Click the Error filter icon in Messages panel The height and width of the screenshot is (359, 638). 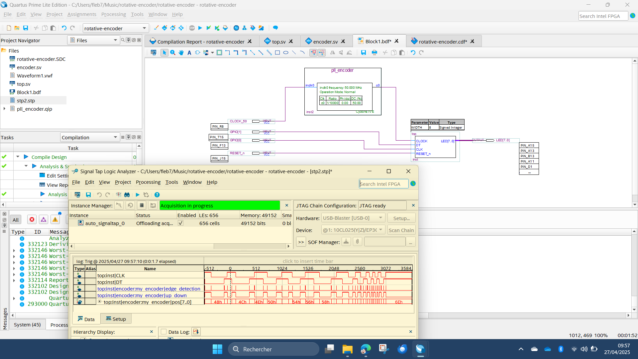[32, 219]
